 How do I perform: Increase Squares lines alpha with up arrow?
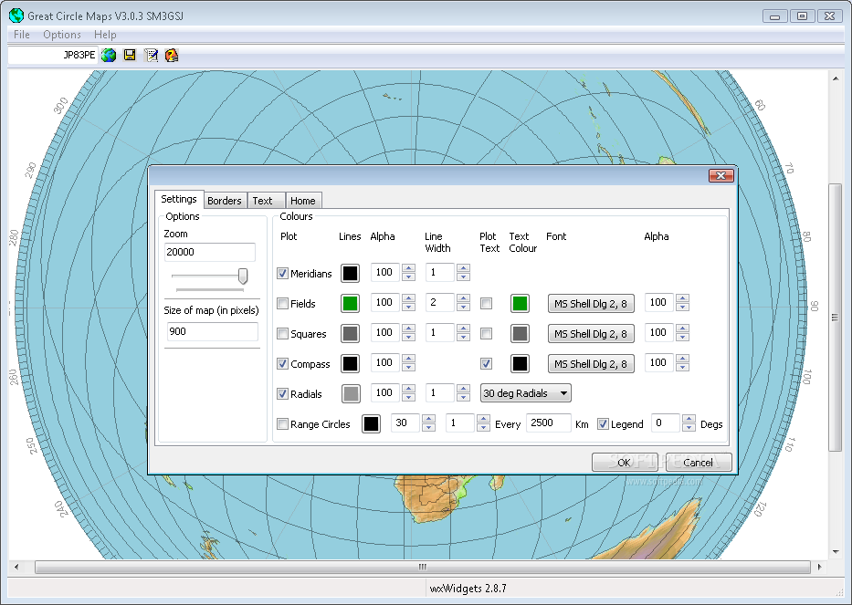click(408, 328)
